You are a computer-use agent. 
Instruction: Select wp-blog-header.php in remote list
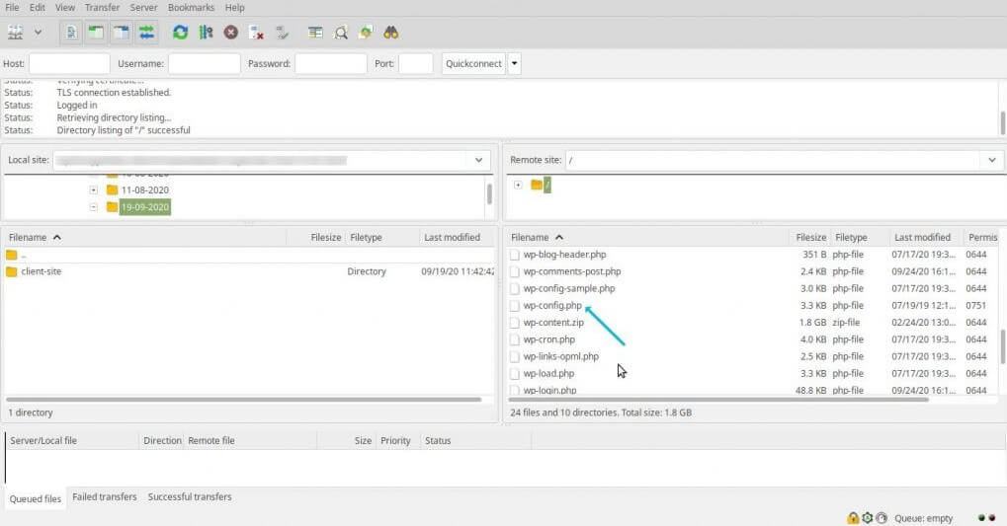564,255
